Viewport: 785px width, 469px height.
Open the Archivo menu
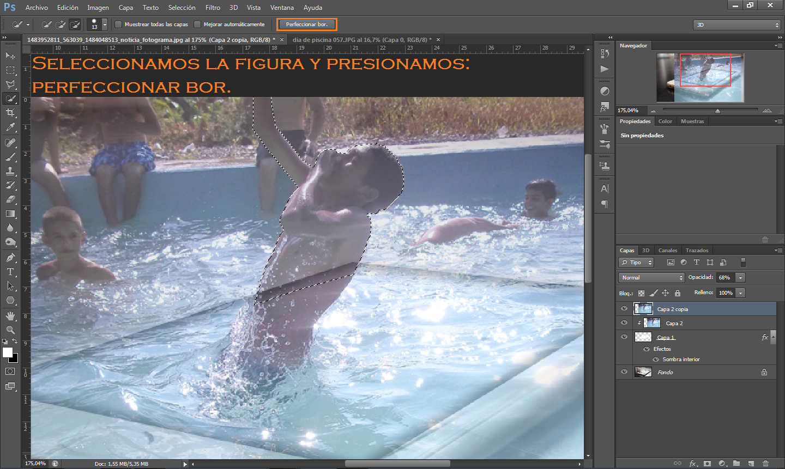(x=37, y=8)
